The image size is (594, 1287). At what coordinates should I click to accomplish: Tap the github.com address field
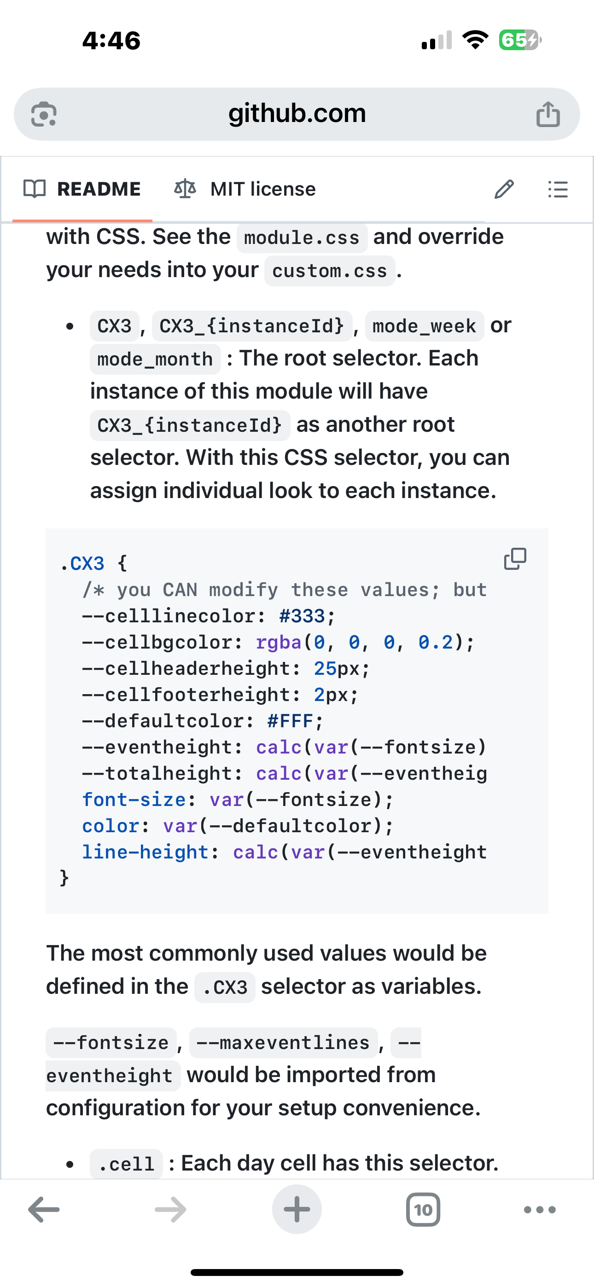(297, 114)
